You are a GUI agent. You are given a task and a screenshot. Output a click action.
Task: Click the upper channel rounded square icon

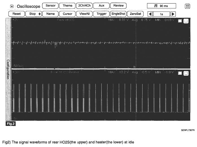tap(186, 21)
